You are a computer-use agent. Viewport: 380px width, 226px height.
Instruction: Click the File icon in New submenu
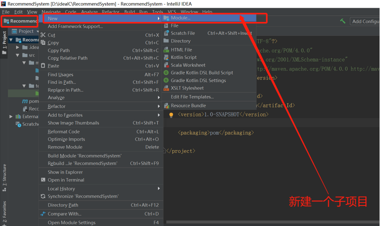click(166, 26)
